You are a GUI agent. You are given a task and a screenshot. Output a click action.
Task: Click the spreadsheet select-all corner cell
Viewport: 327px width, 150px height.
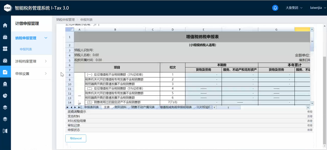[69, 29]
